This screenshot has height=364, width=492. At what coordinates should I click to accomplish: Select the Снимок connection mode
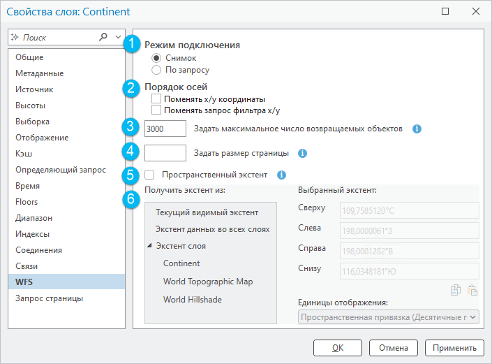pos(156,58)
